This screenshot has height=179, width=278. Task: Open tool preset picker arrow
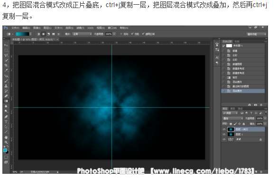tap(13, 34)
